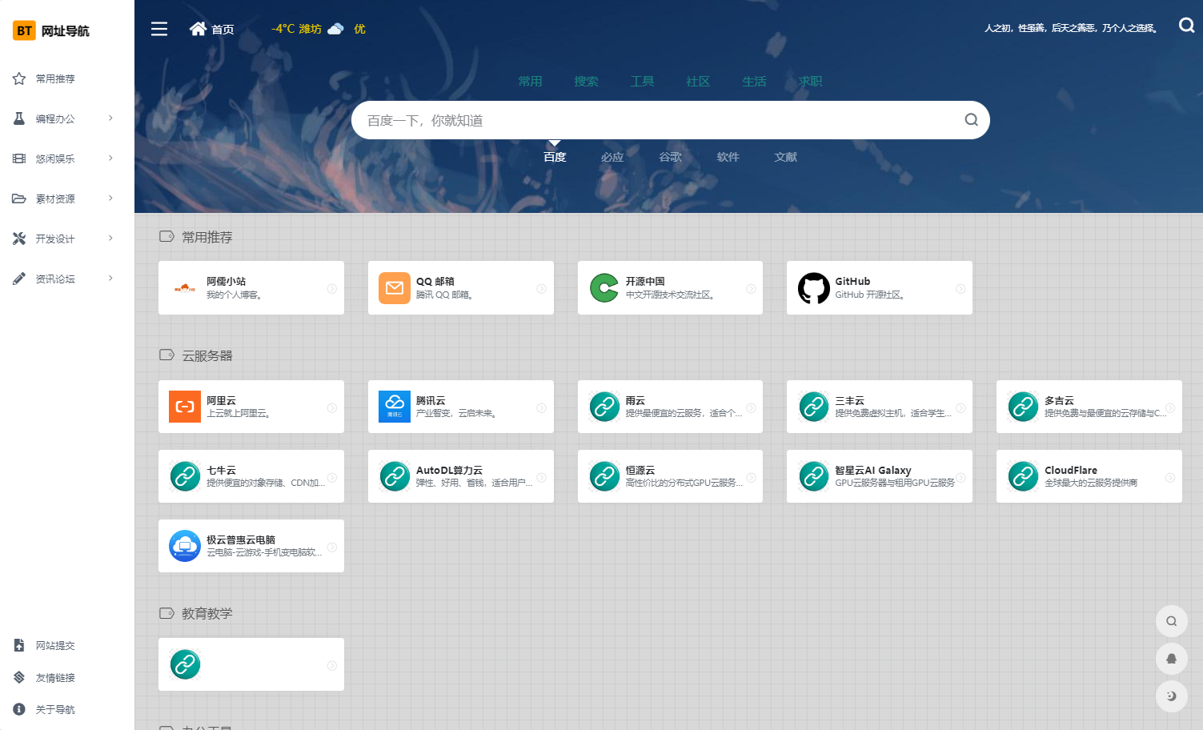Open the 智星云AI Galaxy site card
1203x730 pixels.
(880, 476)
